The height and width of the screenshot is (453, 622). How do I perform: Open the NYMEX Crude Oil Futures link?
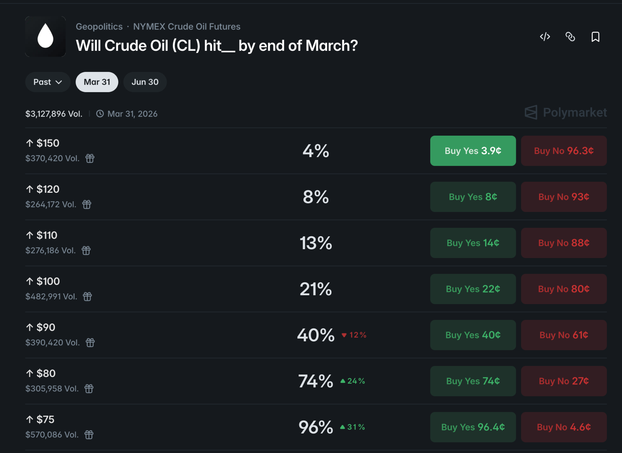click(x=187, y=27)
